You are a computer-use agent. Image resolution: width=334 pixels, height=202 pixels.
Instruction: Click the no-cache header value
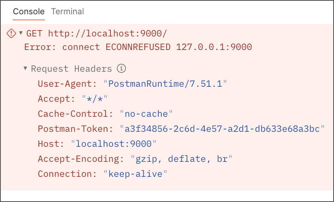146,114
